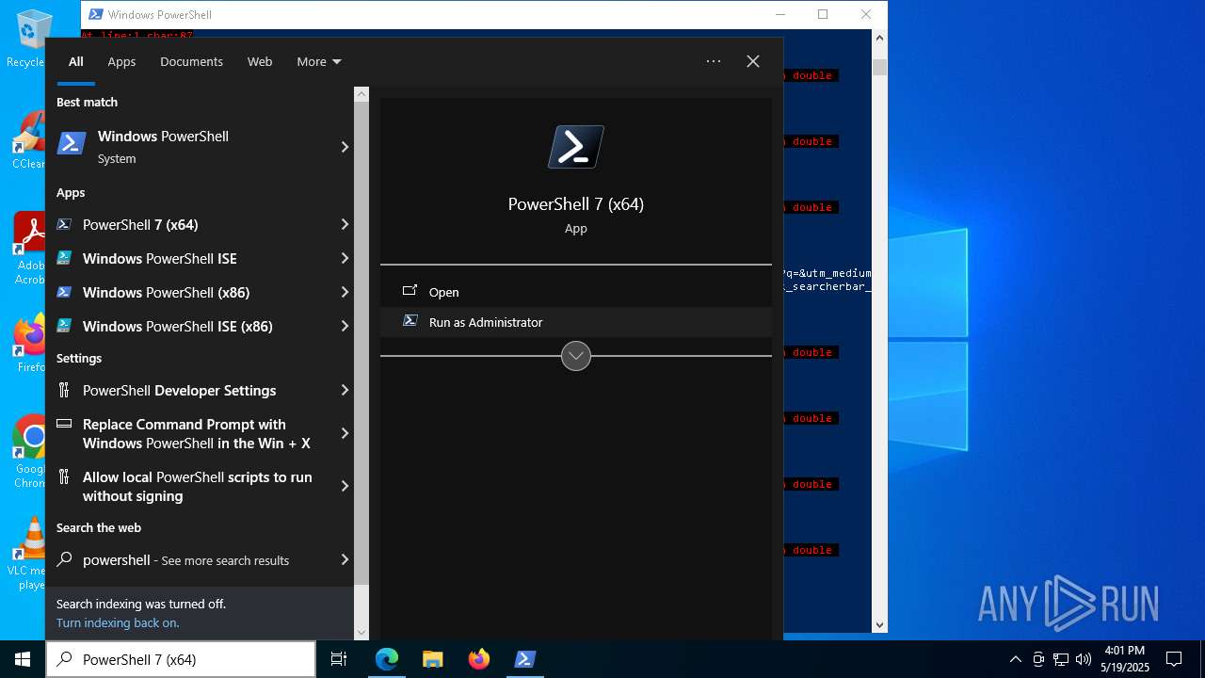Switch to the Documents search tab
1205x678 pixels.
coord(191,61)
